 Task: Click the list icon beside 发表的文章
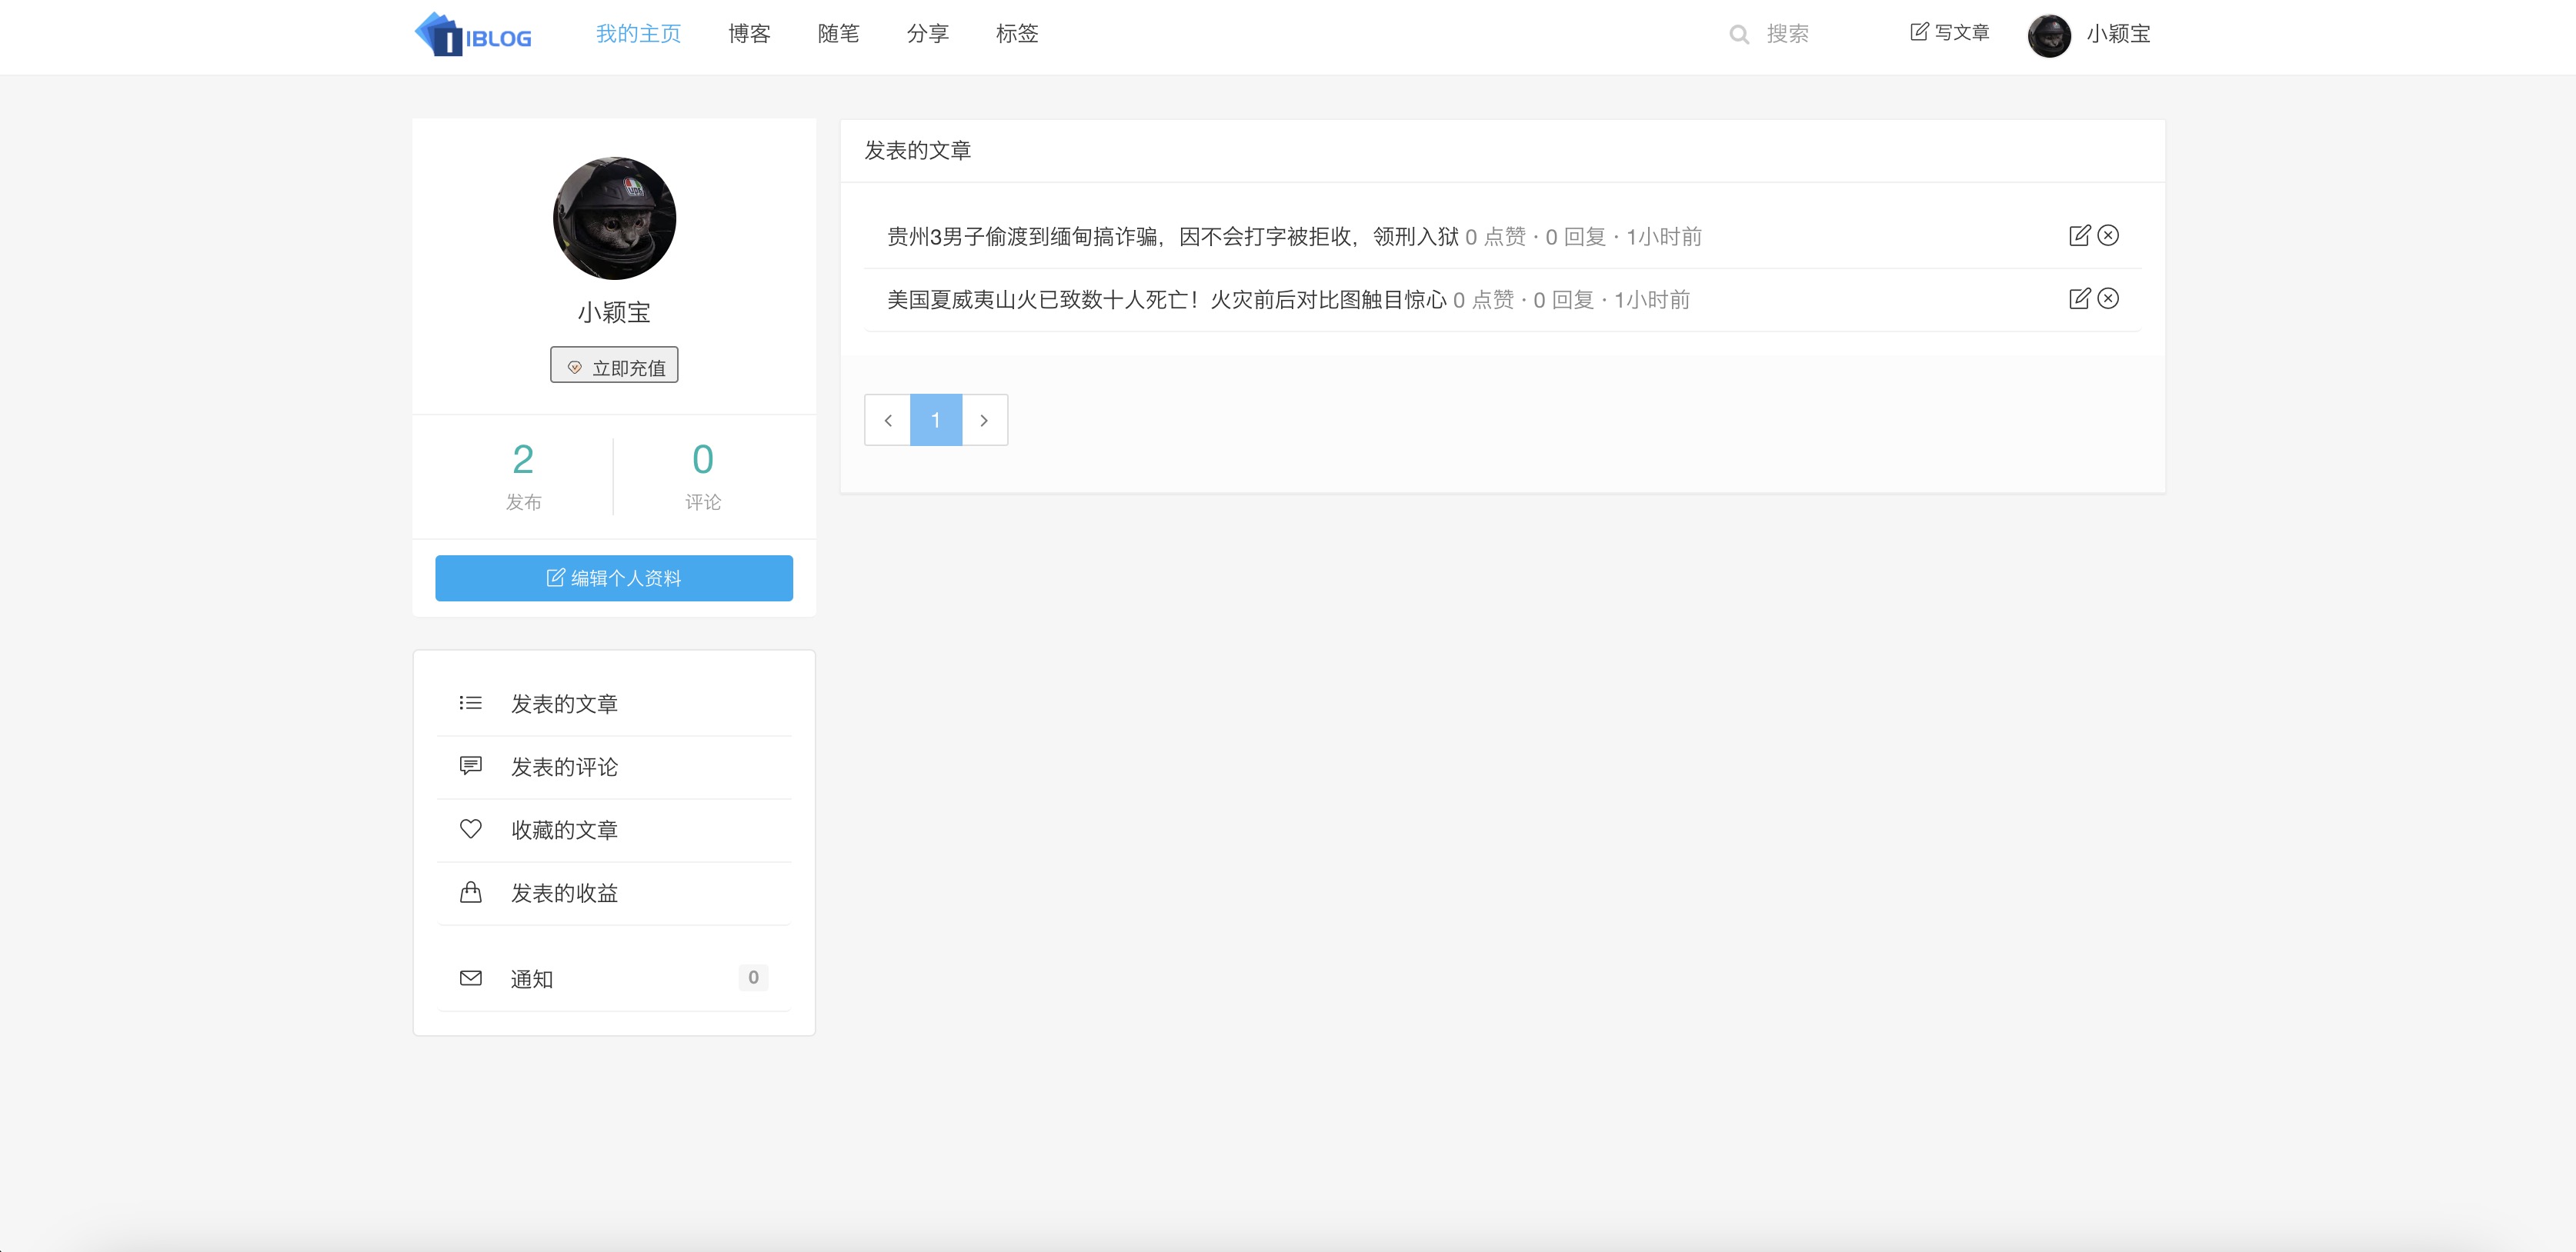click(x=470, y=702)
